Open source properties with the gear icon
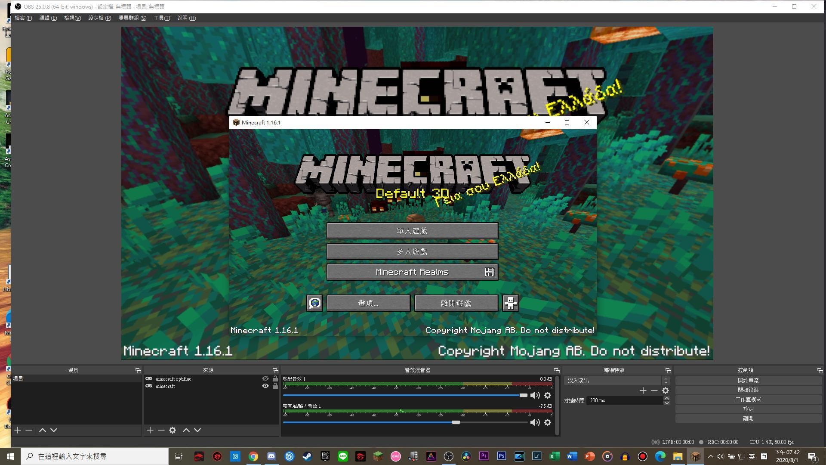Screen dimensions: 826x465 pyautogui.click(x=173, y=430)
